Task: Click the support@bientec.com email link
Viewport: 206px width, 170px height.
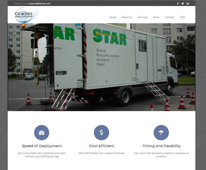Action: click(x=39, y=4)
